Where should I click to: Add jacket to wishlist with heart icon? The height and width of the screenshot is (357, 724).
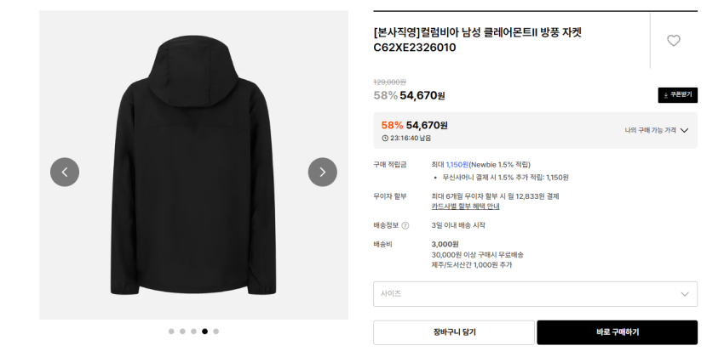pyautogui.click(x=673, y=40)
